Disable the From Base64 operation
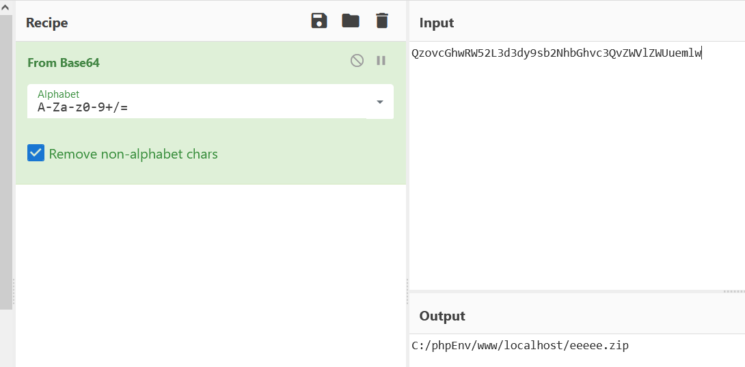 [x=357, y=60]
